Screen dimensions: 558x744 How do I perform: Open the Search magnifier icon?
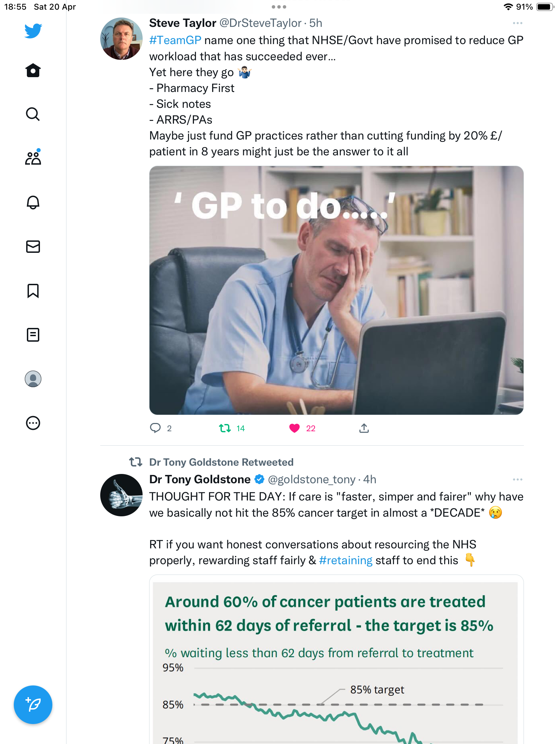[33, 114]
